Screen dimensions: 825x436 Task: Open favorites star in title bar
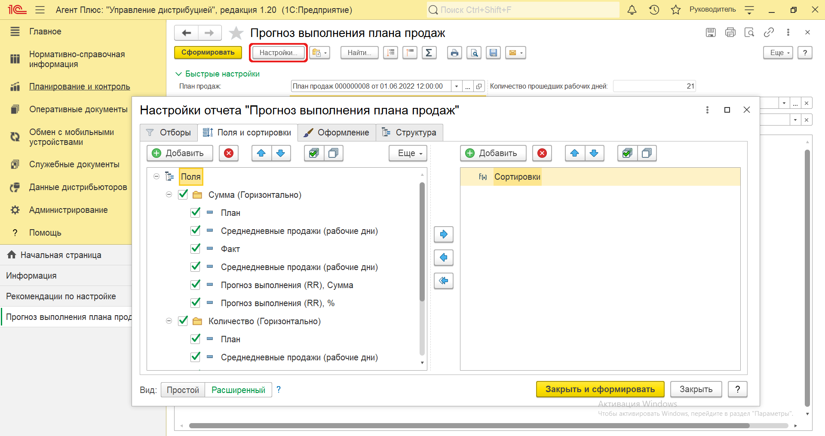[x=676, y=9]
